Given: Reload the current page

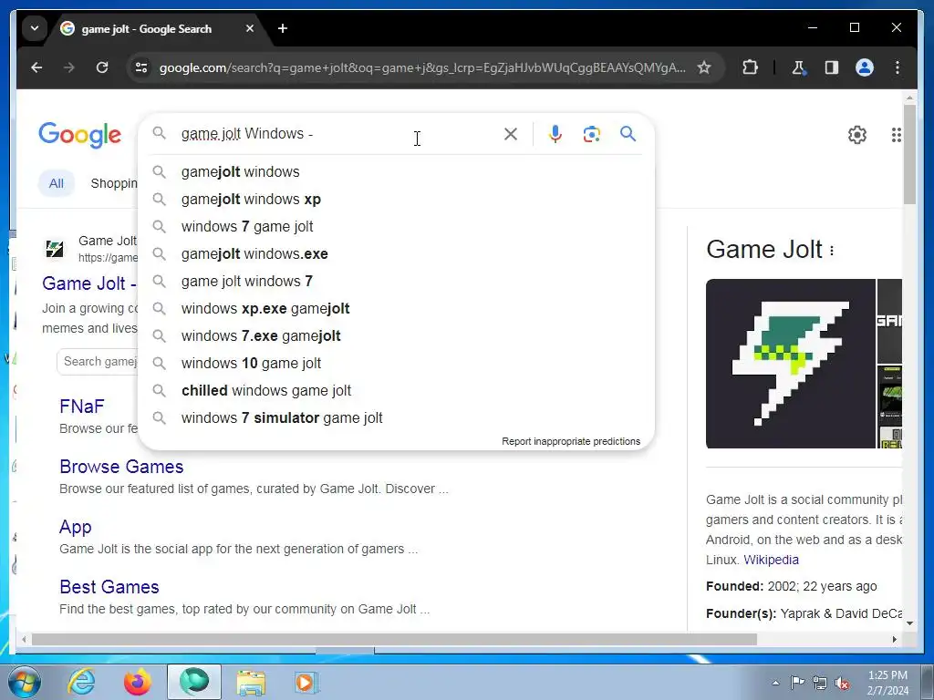Looking at the screenshot, I should tap(102, 67).
